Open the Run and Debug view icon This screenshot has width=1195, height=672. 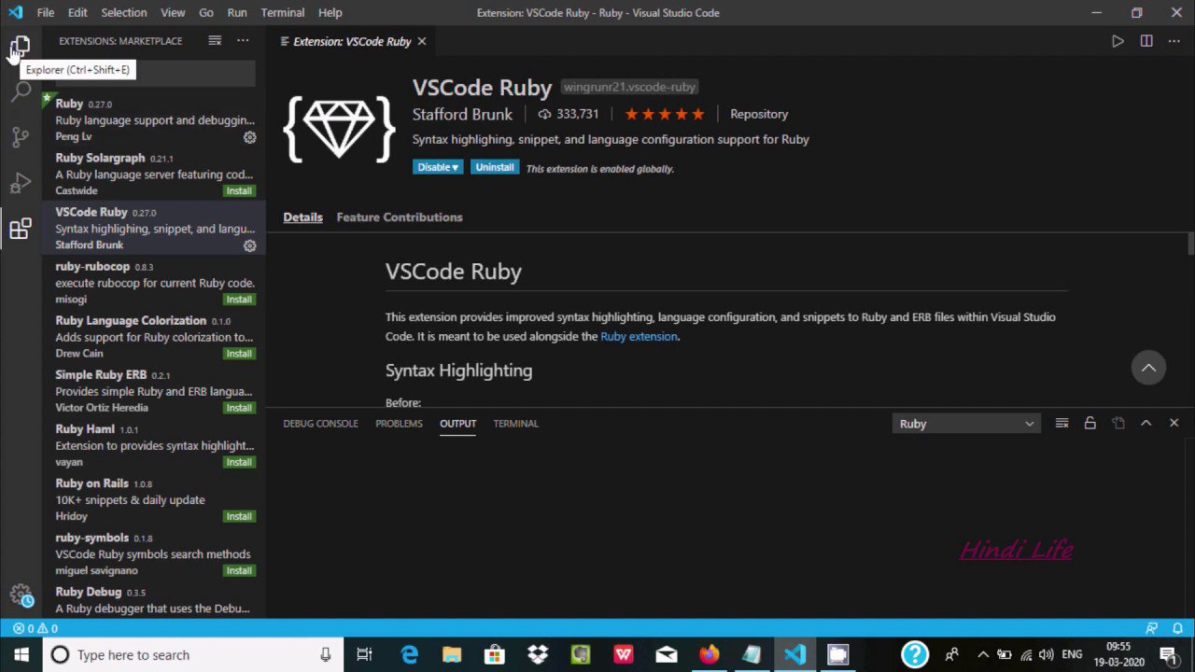21,183
